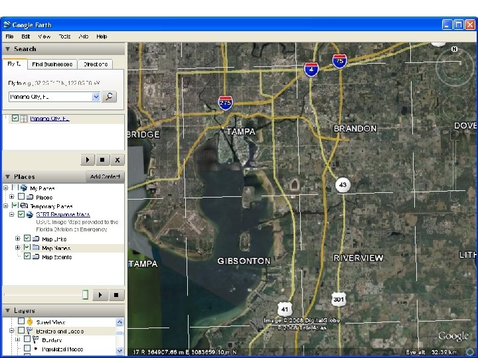The width and height of the screenshot is (478, 358).
Task: Click the Layers scrollbar up arrow
Action: [119, 322]
